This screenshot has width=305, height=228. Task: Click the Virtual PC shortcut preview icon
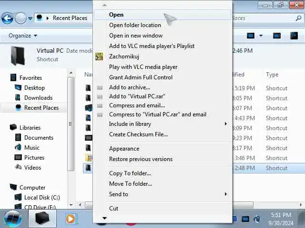(x=18, y=56)
